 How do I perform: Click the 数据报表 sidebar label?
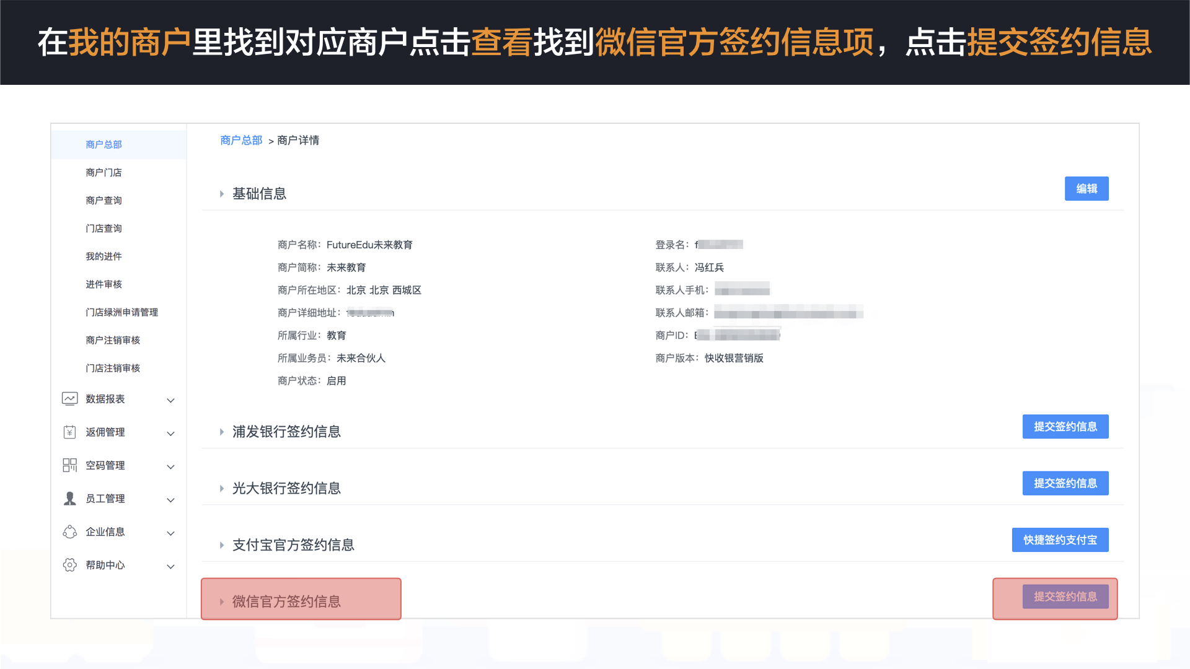[x=105, y=399]
